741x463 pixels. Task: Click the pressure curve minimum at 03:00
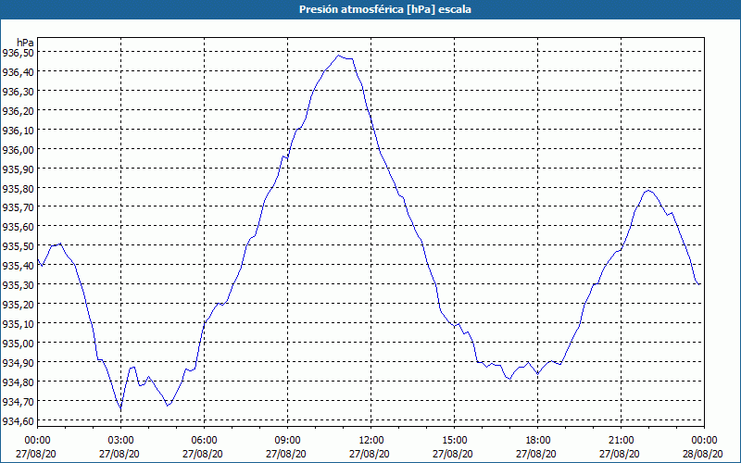[120, 409]
